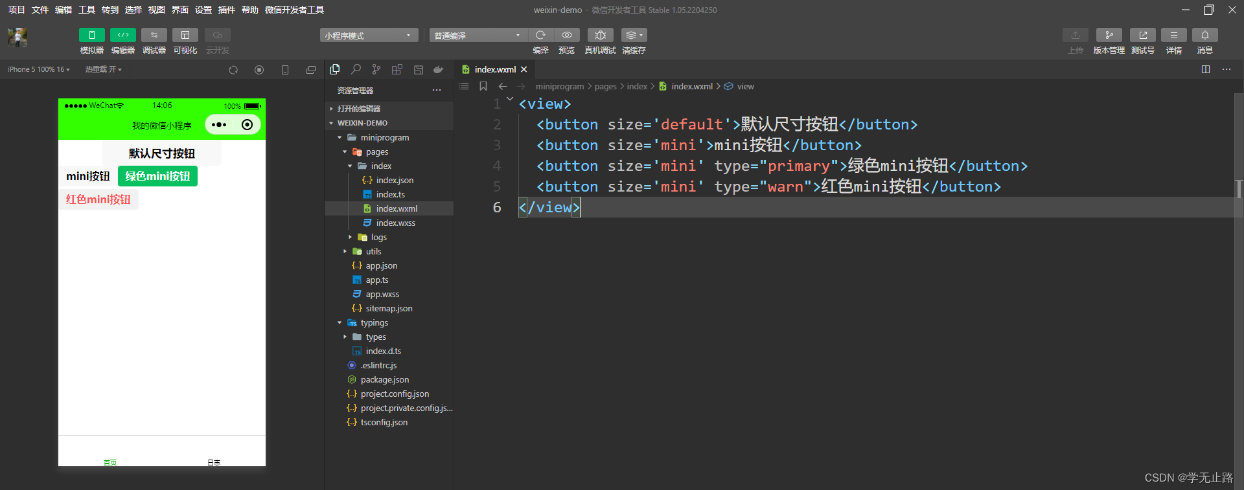Open the 普通编译 compile mode dropdown
Image resolution: width=1244 pixels, height=490 pixels.
[x=478, y=36]
